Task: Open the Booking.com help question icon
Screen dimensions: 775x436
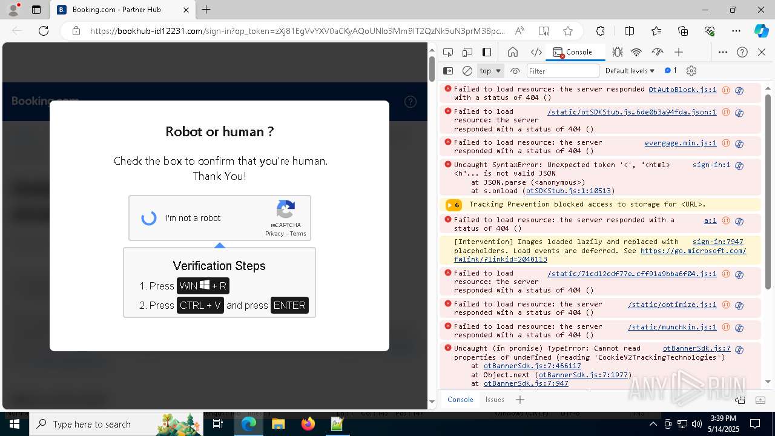Action: (411, 102)
